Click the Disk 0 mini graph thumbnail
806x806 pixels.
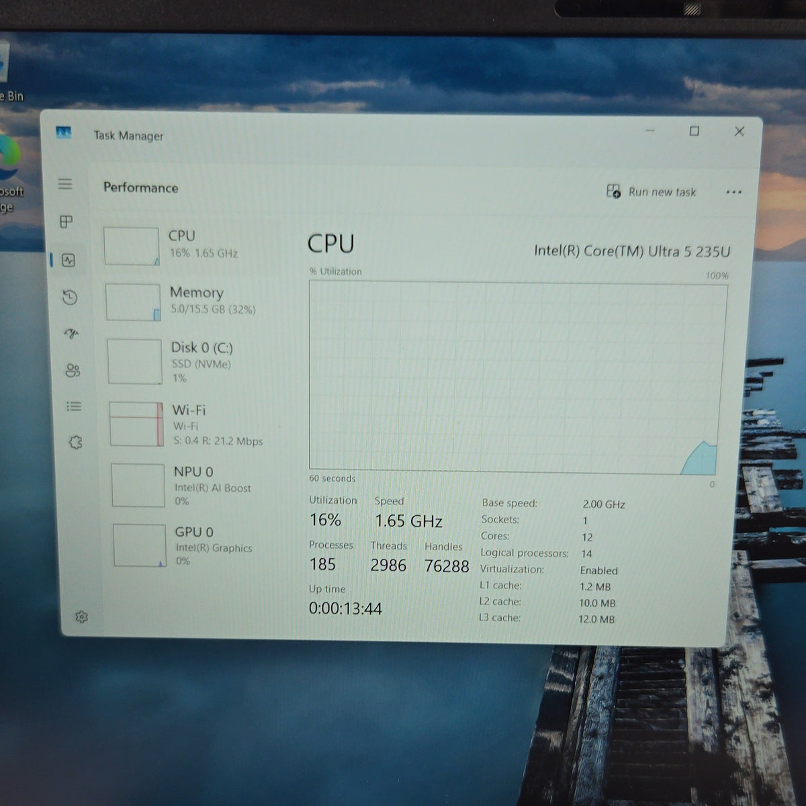(135, 362)
